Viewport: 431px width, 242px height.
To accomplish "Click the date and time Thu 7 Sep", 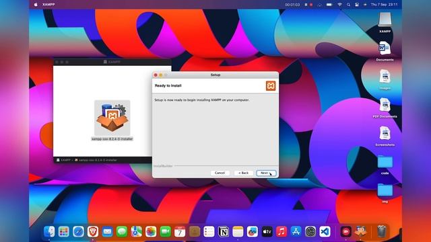I will click(384, 5).
